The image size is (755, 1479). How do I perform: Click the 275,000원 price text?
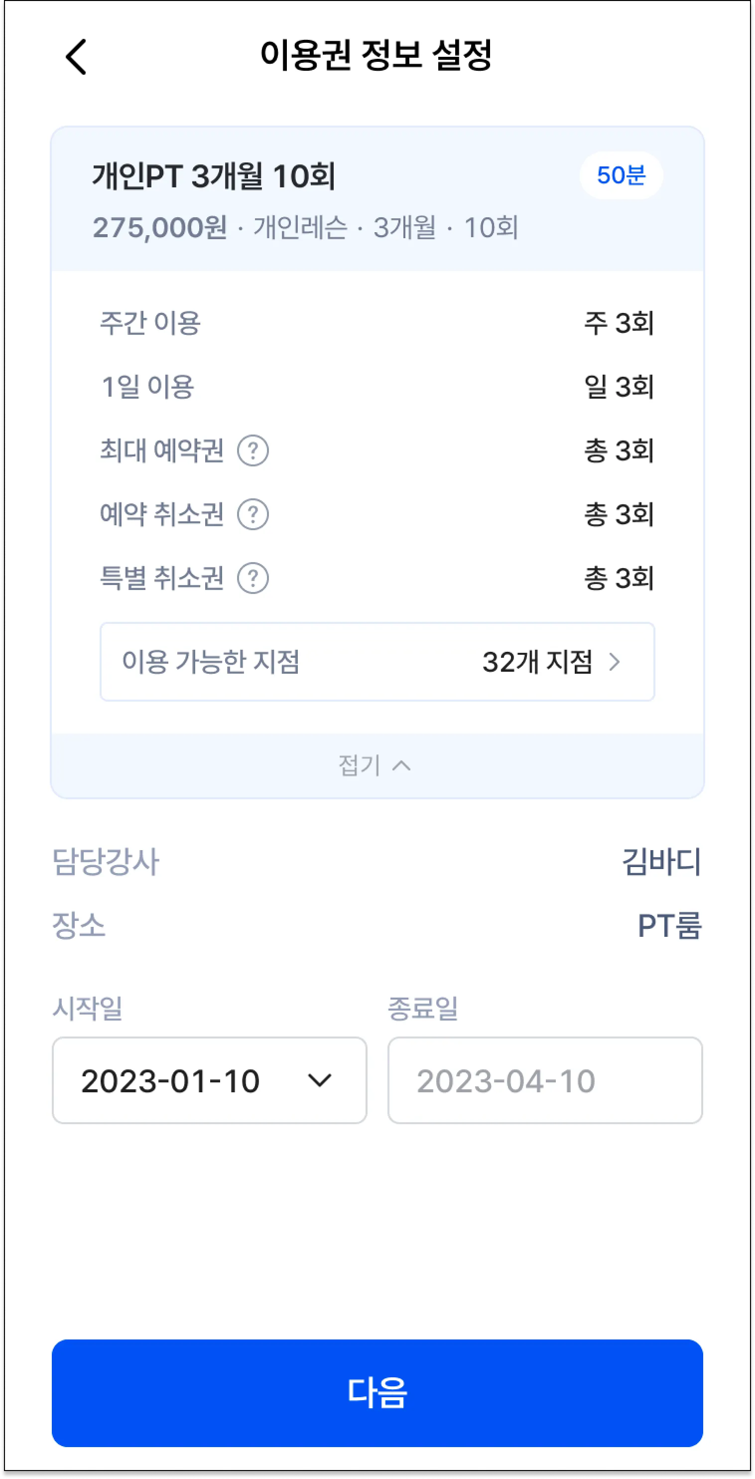tap(160, 227)
